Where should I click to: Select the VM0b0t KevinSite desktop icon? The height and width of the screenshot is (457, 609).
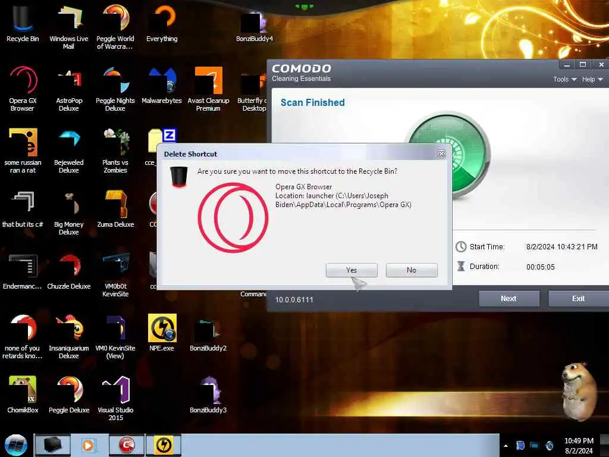point(115,274)
